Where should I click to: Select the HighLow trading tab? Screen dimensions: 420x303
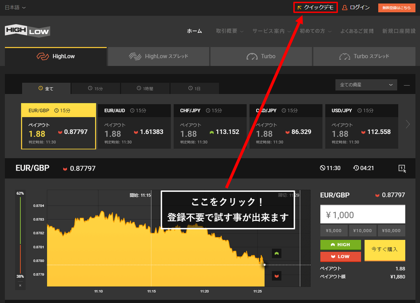[x=56, y=57]
